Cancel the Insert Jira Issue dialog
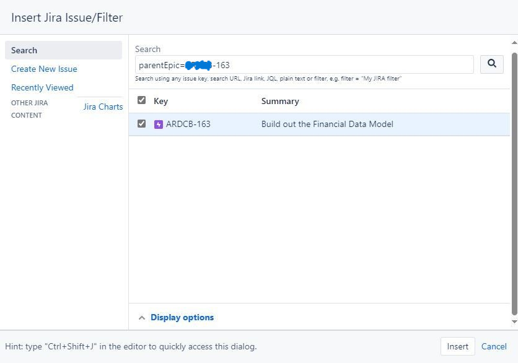Viewport: 518px width, 363px height. click(494, 346)
